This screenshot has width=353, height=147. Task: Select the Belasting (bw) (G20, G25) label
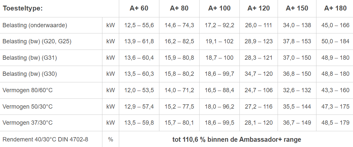[37, 41]
